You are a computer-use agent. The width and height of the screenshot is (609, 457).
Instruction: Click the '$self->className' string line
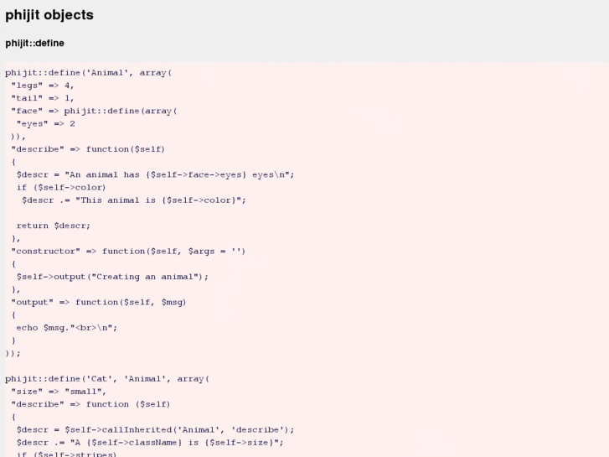[x=150, y=442]
